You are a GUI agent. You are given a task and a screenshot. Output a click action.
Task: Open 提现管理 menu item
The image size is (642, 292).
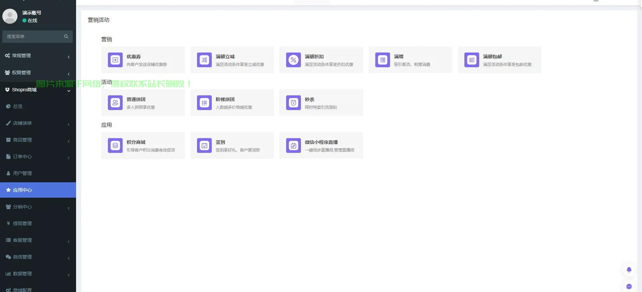coord(23,223)
